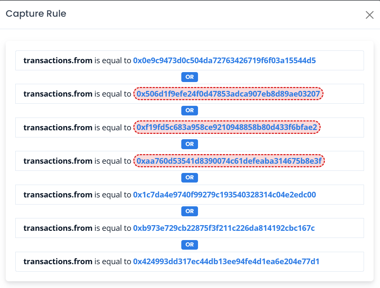Click address link starting with 0x424993dd
This screenshot has height=288, width=380.
[226, 262]
